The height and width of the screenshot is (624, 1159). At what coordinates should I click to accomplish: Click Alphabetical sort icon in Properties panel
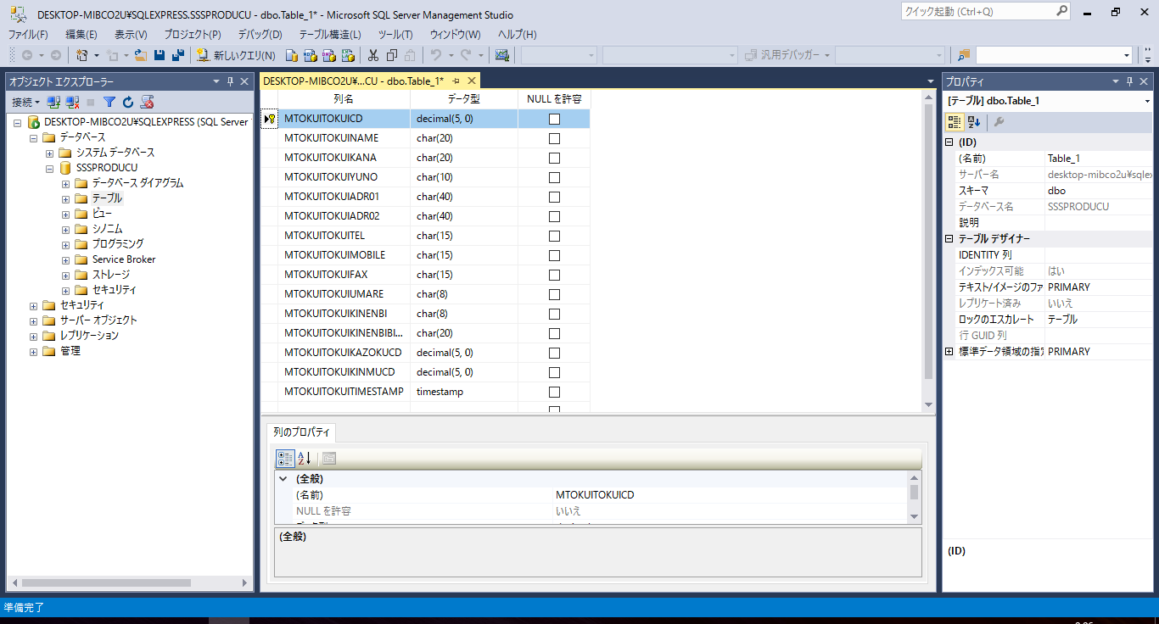[x=973, y=122]
